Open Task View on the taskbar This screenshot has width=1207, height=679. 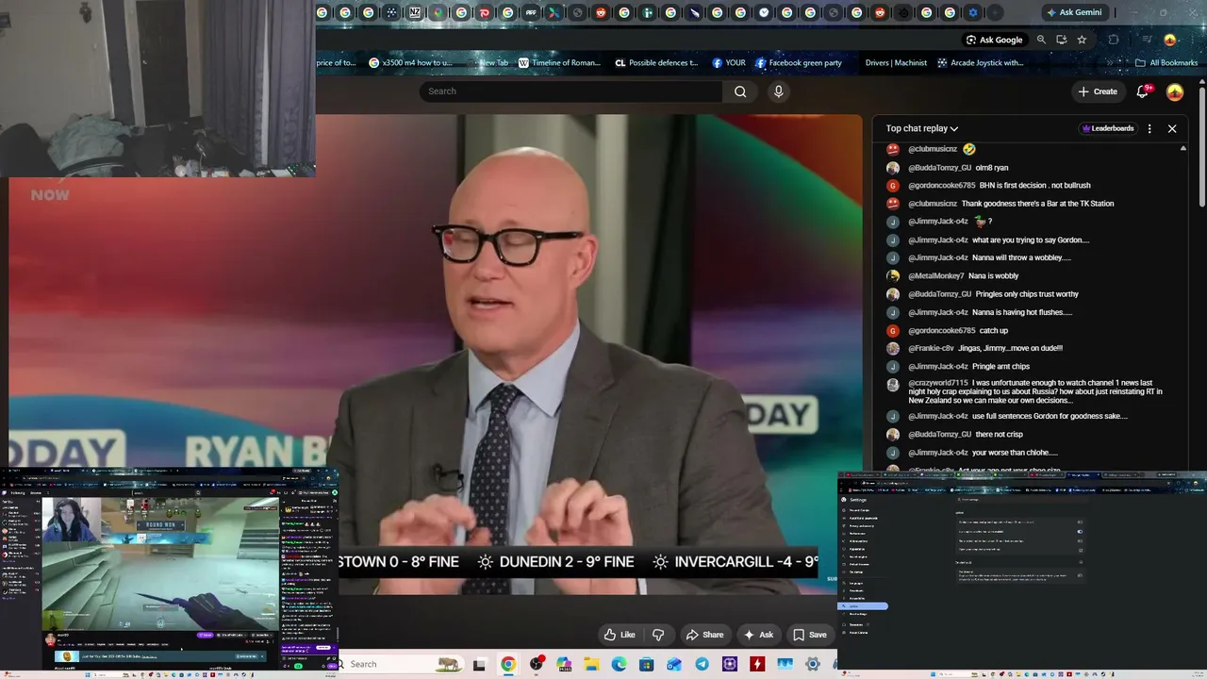click(479, 665)
